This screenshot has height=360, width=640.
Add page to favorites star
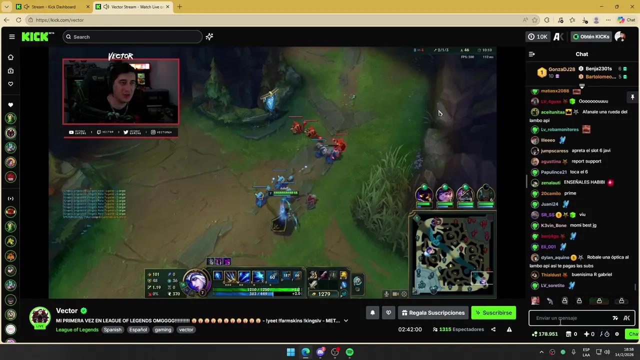coord(534,20)
